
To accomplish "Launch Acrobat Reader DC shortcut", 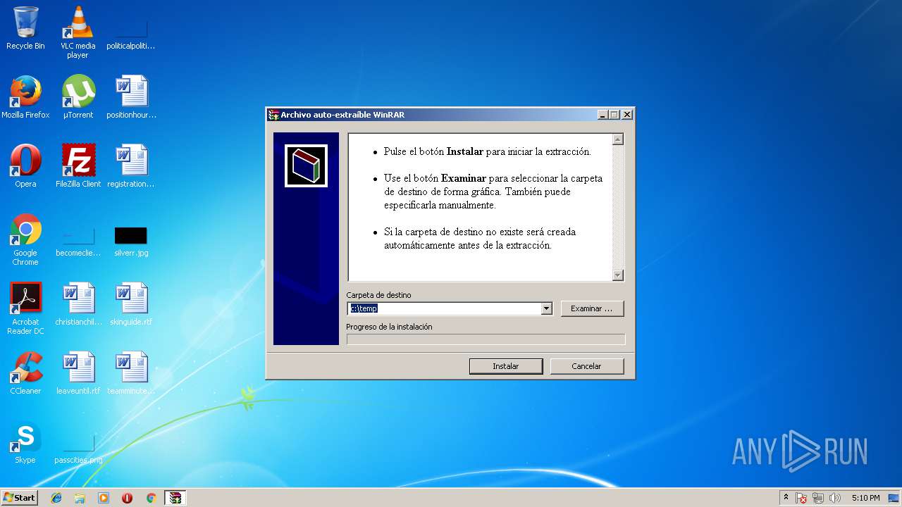I will [x=25, y=308].
